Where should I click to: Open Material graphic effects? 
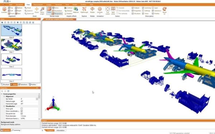click(x=76, y=10)
